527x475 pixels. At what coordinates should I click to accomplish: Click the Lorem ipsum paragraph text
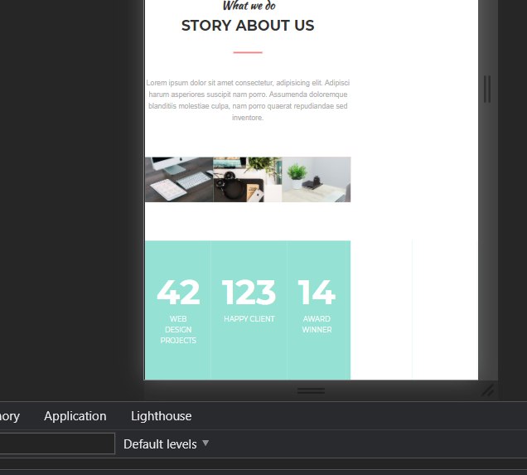click(248, 99)
